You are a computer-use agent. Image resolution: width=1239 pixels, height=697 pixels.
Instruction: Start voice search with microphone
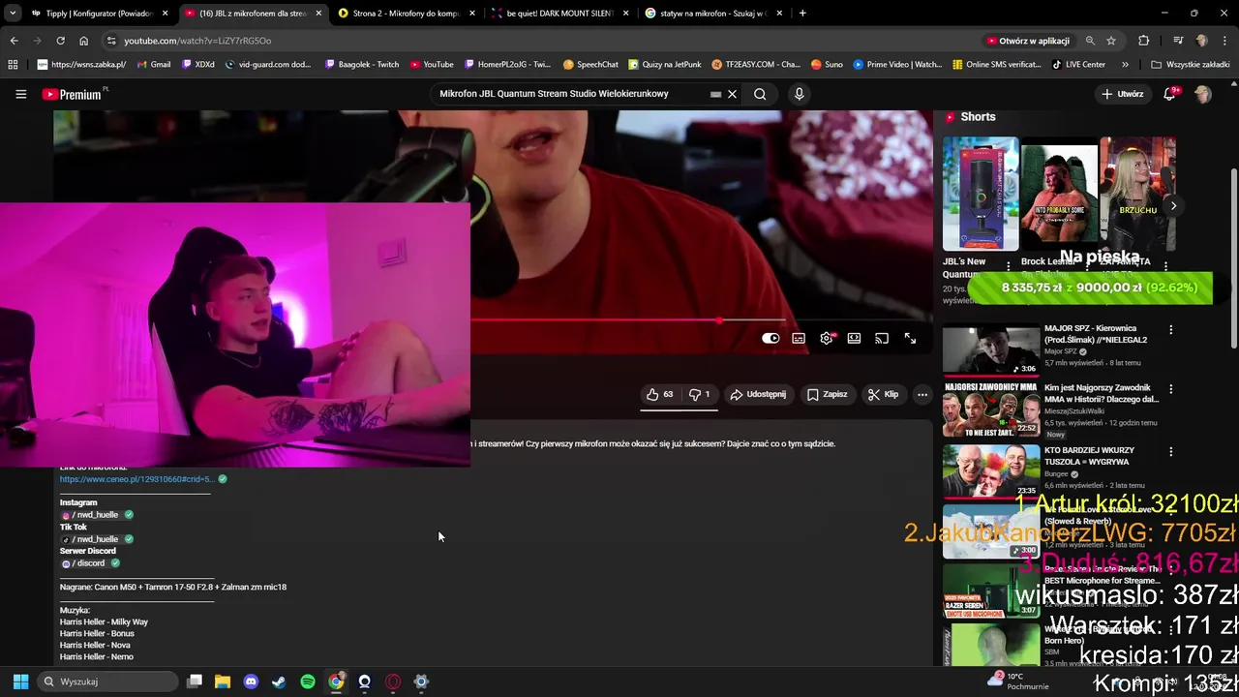coord(799,94)
